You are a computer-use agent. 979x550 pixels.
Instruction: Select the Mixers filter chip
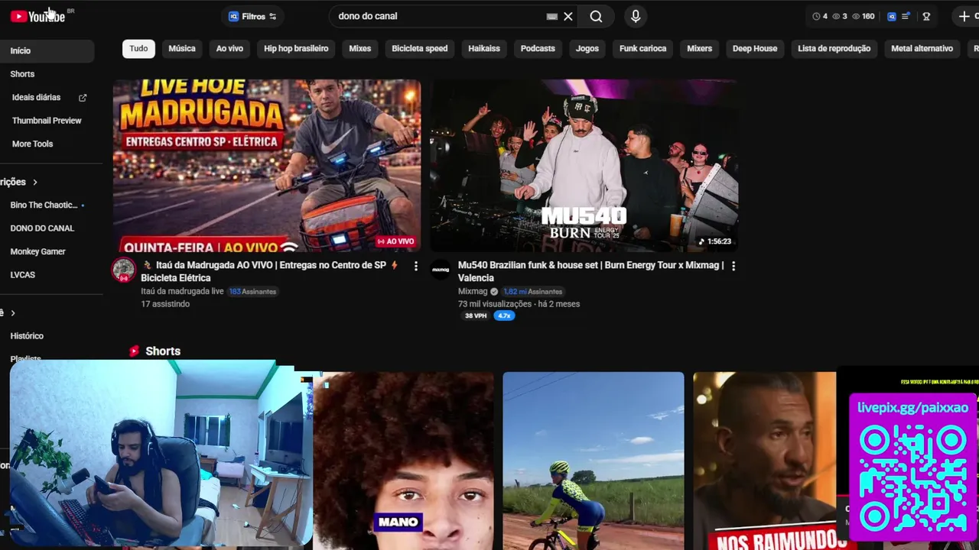(x=699, y=48)
